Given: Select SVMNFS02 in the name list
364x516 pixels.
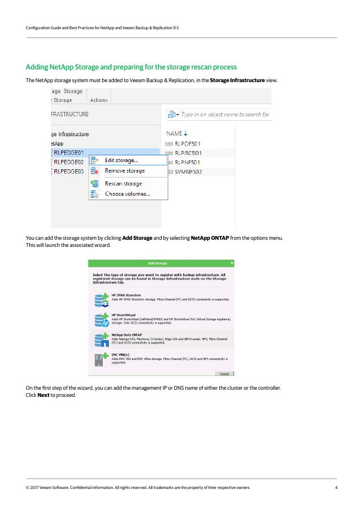Looking at the screenshot, I should point(188,172).
